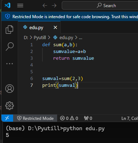Open Problems via errors and warnings count

69,118
